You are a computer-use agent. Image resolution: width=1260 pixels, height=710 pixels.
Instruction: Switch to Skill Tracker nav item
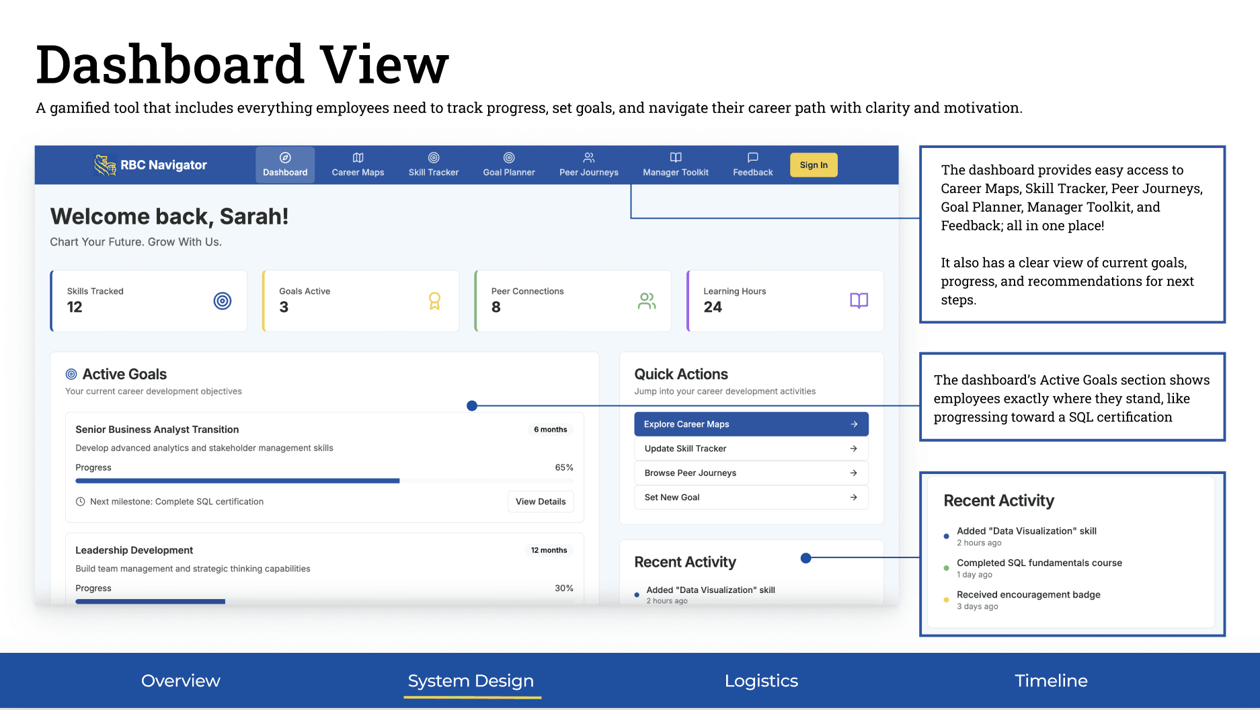(434, 165)
